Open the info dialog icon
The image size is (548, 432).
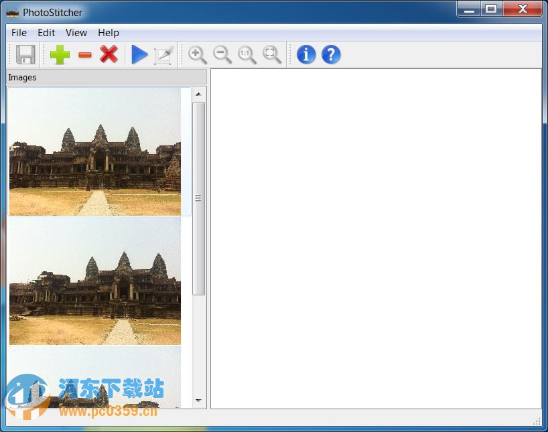305,55
